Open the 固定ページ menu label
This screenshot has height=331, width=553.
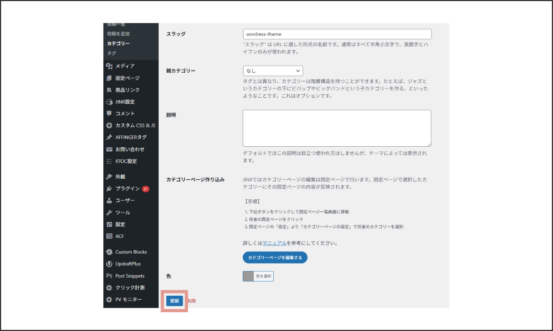pos(127,78)
